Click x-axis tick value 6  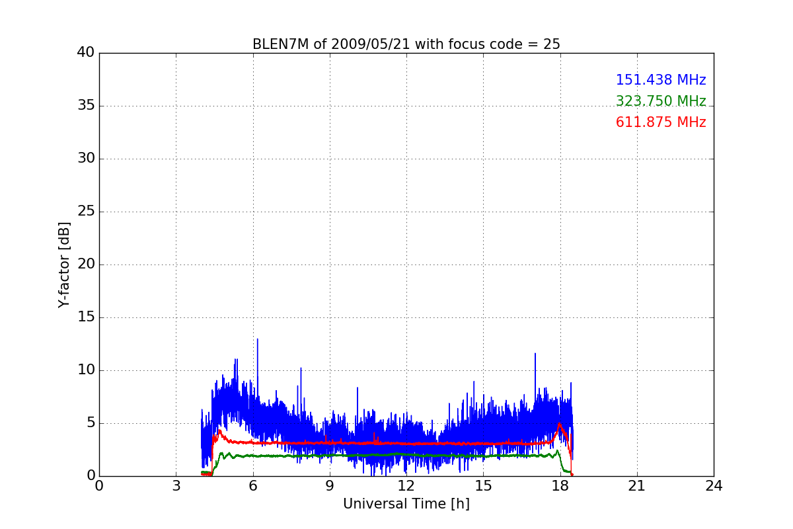[x=253, y=486]
